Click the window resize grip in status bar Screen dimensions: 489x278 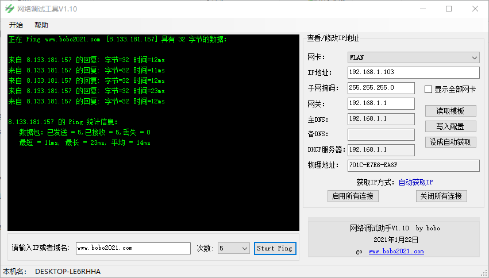[484, 273]
